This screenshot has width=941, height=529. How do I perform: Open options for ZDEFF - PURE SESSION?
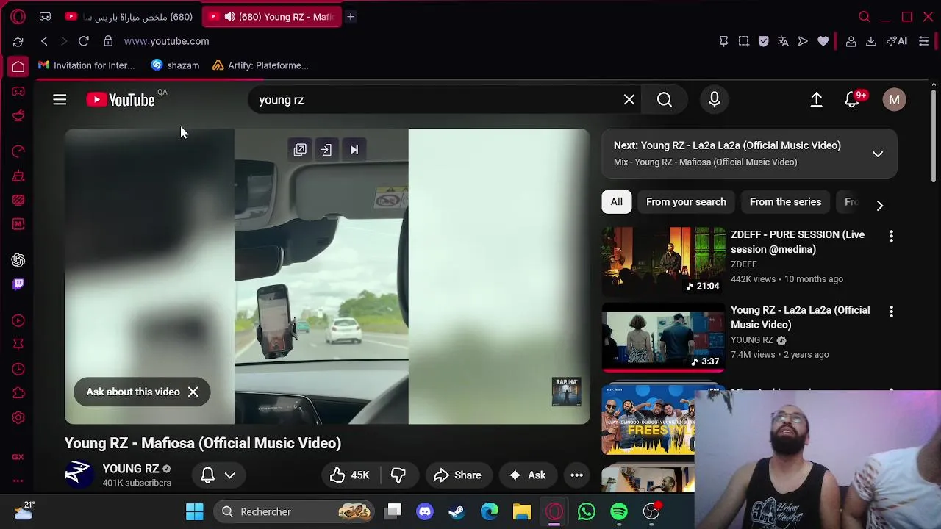[891, 236]
